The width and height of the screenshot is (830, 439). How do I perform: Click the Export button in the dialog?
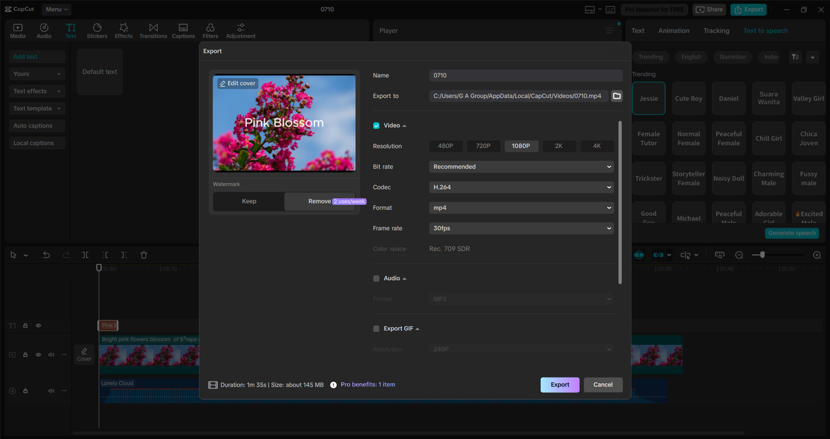[x=560, y=385]
